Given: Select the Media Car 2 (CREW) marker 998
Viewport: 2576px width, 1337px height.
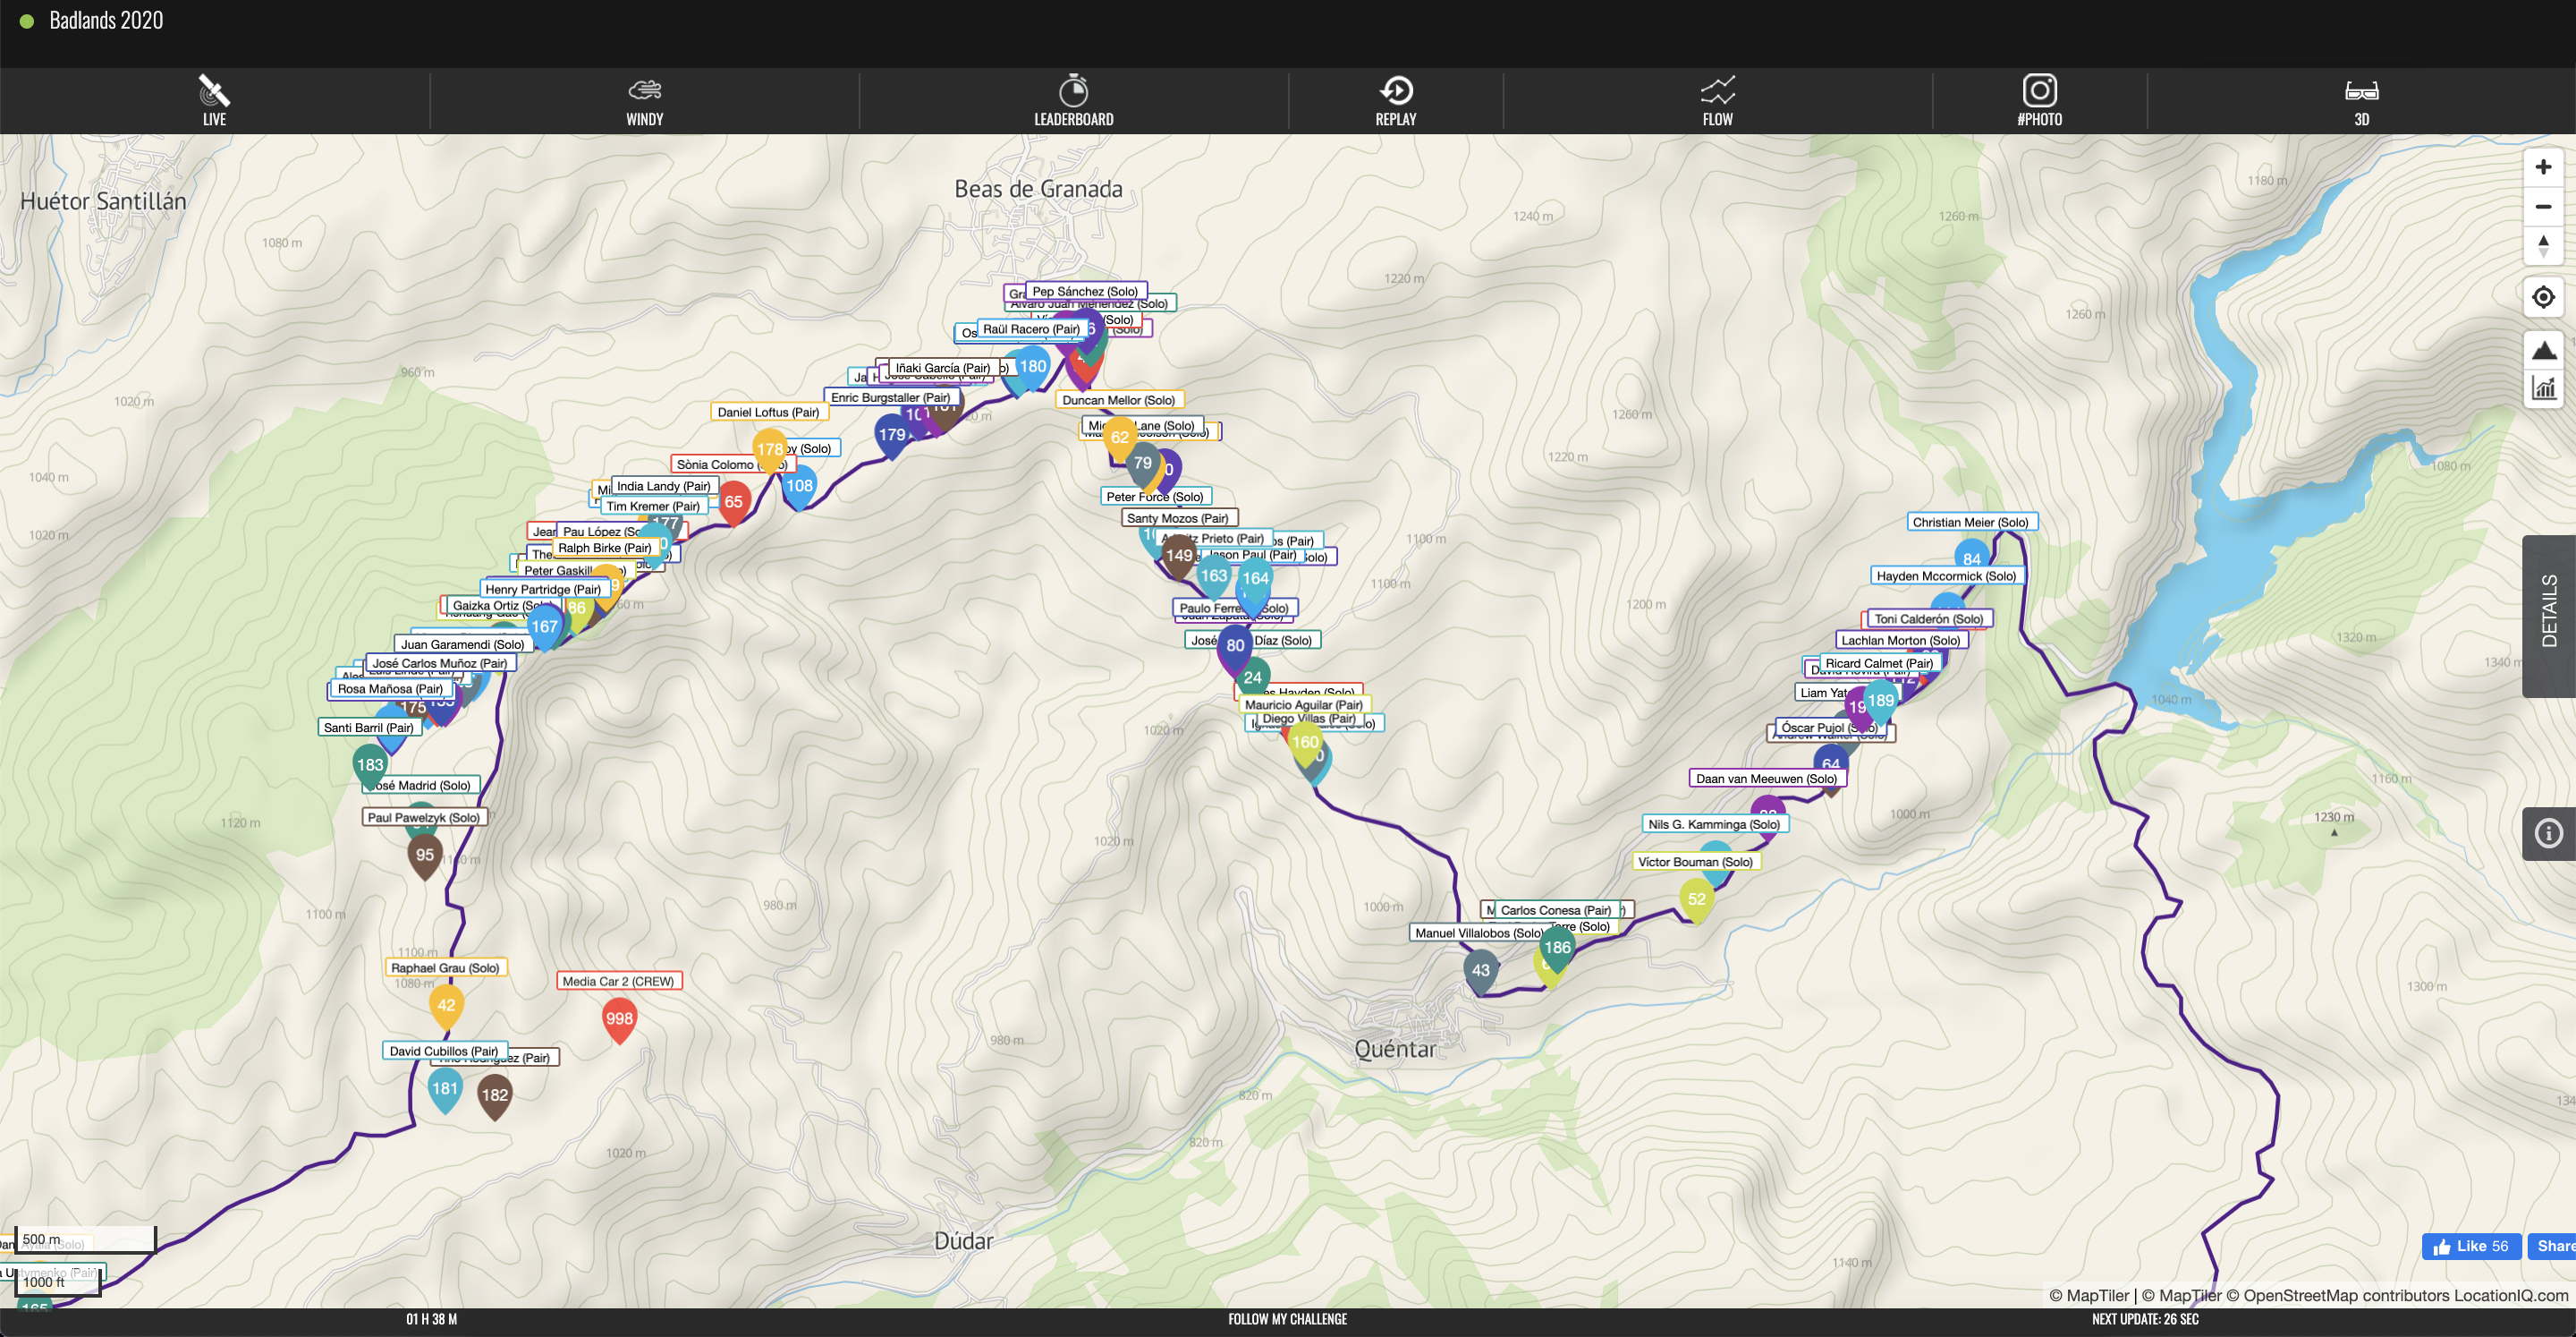Looking at the screenshot, I should click(619, 1017).
